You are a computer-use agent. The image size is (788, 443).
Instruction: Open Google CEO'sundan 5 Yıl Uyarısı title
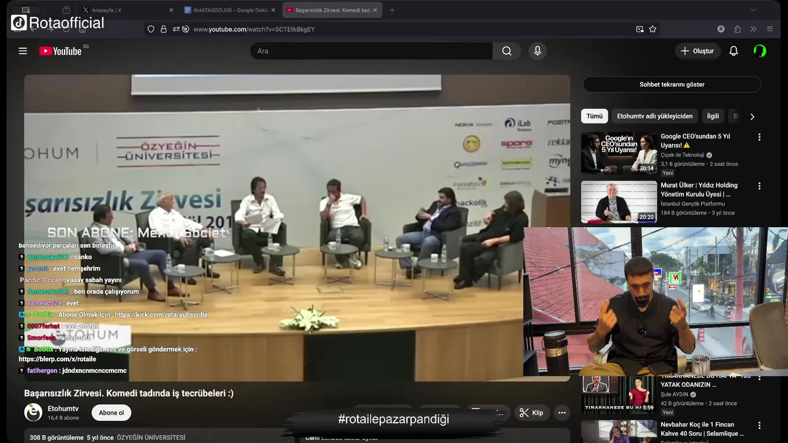click(695, 141)
